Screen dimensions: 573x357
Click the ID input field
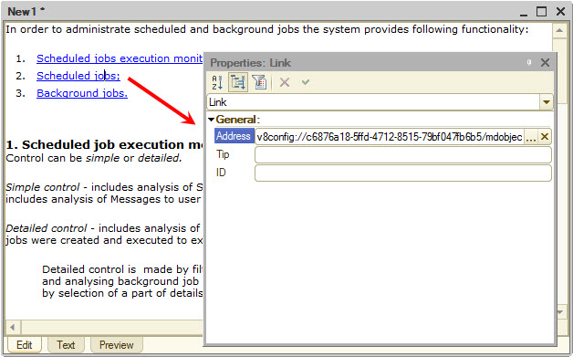pos(403,173)
